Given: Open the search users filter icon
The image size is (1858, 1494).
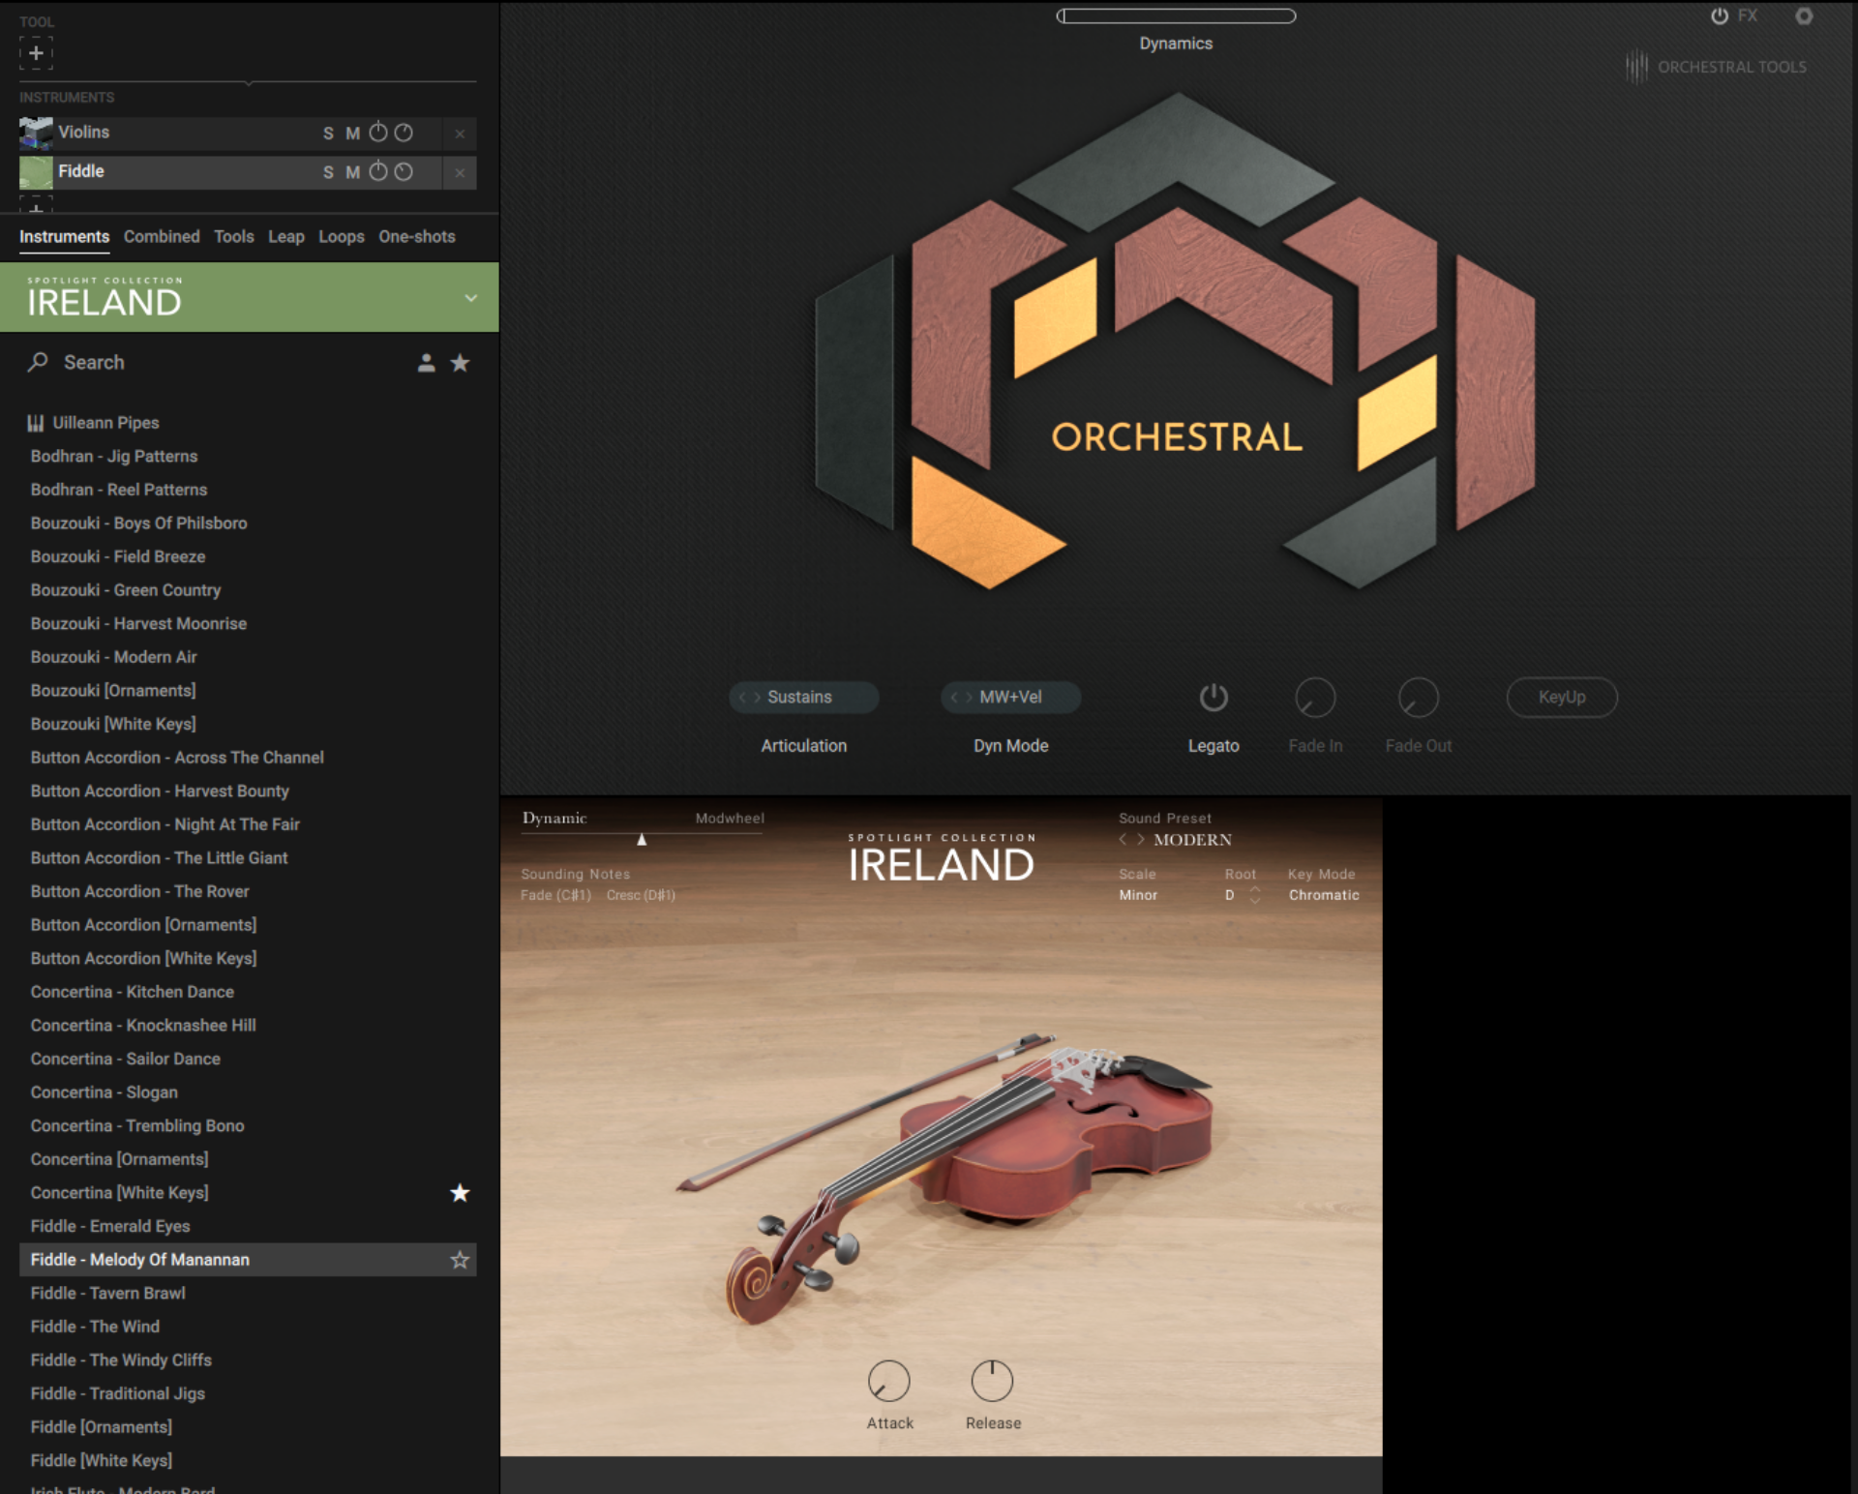Looking at the screenshot, I should click(x=426, y=363).
